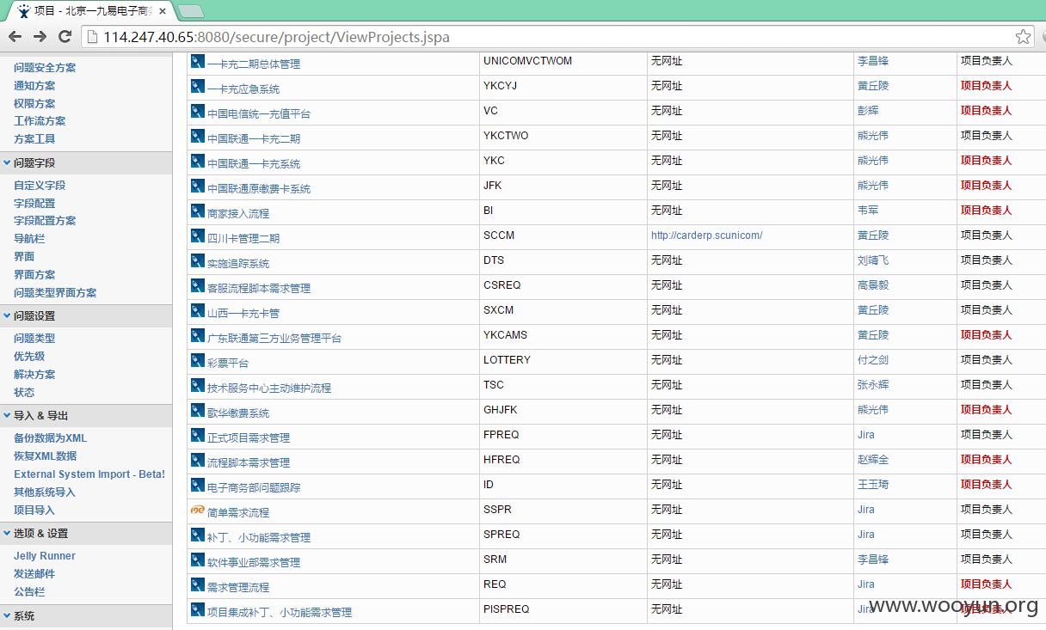Click project icon next to 商家接入流程
This screenshot has width=1046, height=630.
pyautogui.click(x=197, y=211)
